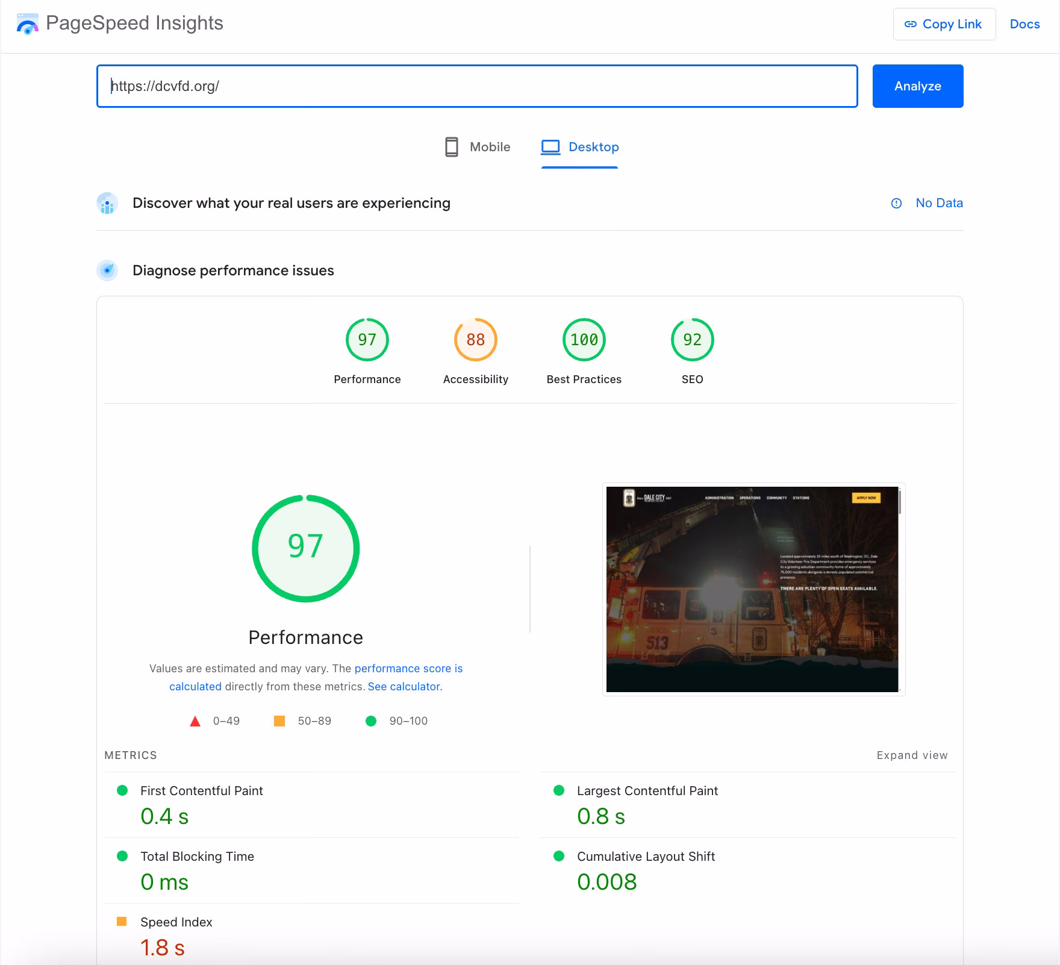Click the METRICS section heading
1060x965 pixels.
131,755
